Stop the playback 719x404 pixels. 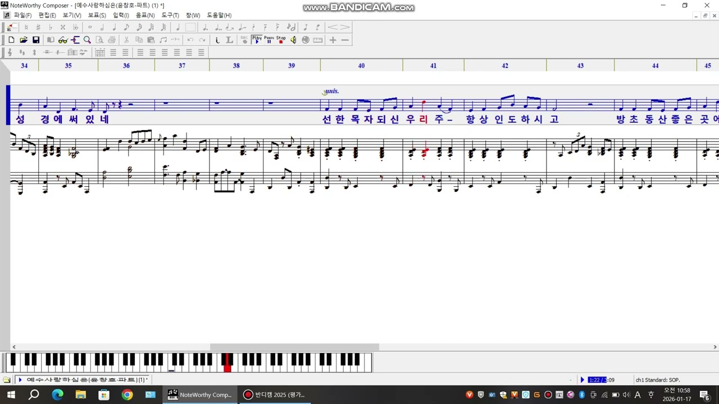tap(281, 40)
